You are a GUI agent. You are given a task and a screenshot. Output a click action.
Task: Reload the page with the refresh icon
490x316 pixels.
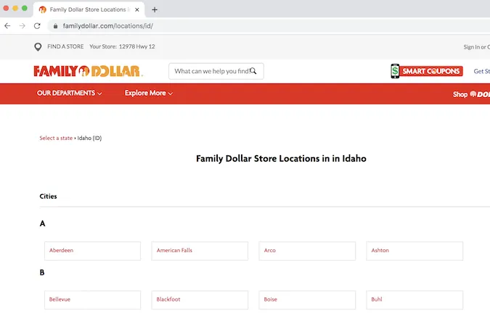pyautogui.click(x=37, y=26)
